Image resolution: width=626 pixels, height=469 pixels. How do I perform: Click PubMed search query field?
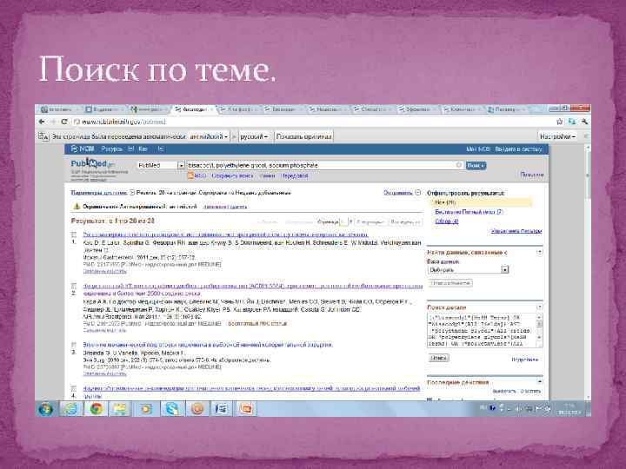click(321, 165)
